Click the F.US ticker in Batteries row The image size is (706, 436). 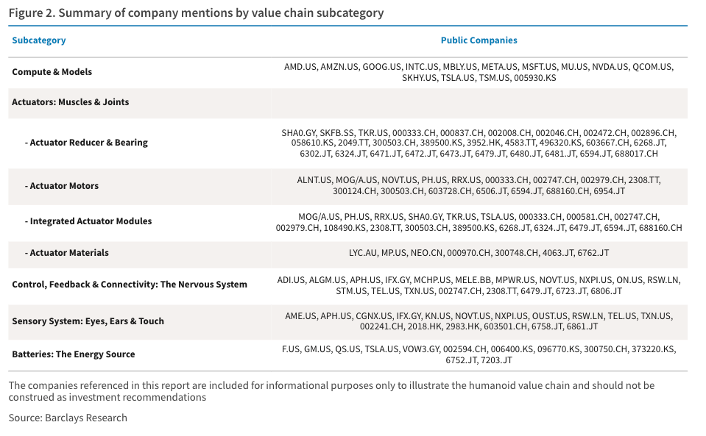[291, 349]
